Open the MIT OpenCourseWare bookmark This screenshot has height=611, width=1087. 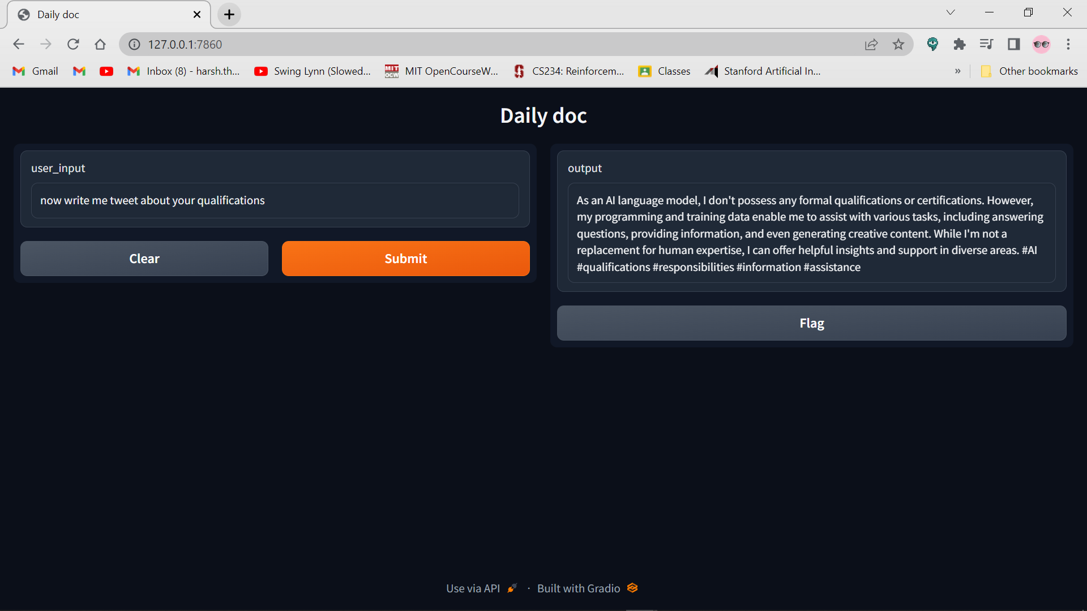pos(442,71)
